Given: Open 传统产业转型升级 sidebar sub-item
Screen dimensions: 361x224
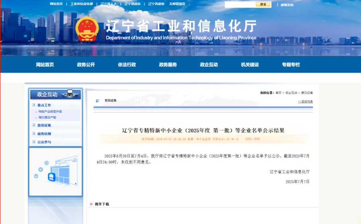Looking at the screenshot, I should [x=50, y=112].
